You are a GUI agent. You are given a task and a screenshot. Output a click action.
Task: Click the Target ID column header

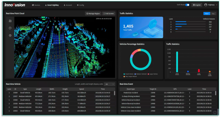click(x=153, y=89)
